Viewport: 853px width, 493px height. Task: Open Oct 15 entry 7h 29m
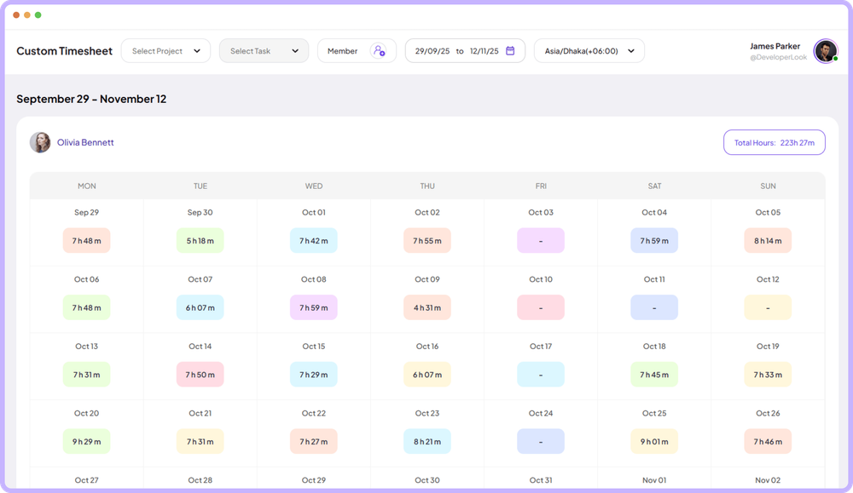point(314,375)
